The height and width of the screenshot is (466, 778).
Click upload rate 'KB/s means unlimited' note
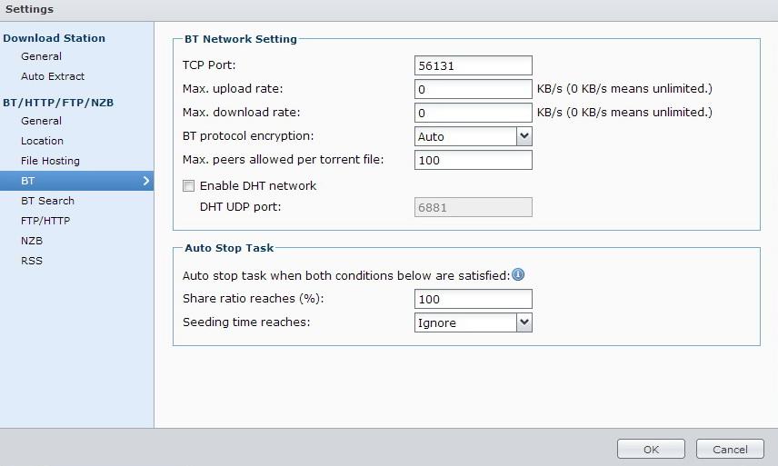coord(624,89)
